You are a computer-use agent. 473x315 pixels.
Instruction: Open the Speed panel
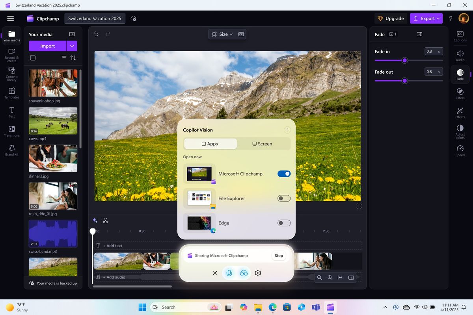460,150
